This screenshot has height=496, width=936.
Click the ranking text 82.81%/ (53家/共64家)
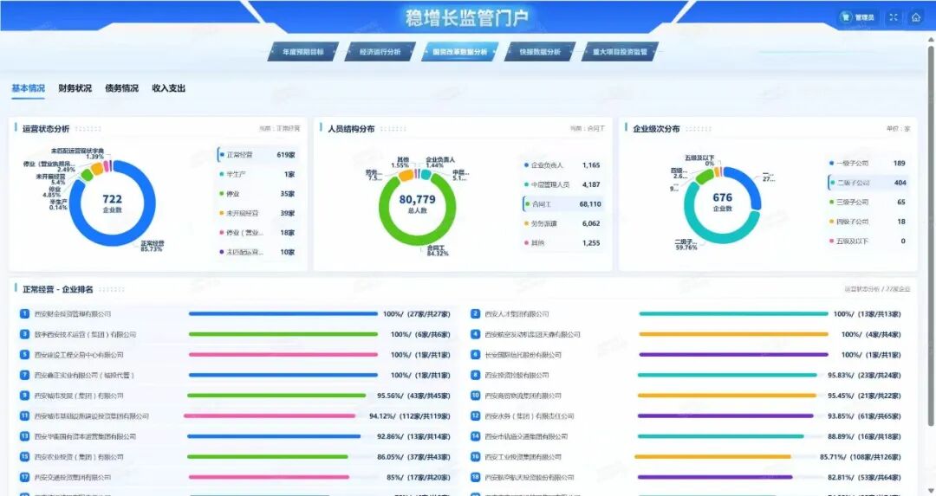(x=864, y=478)
